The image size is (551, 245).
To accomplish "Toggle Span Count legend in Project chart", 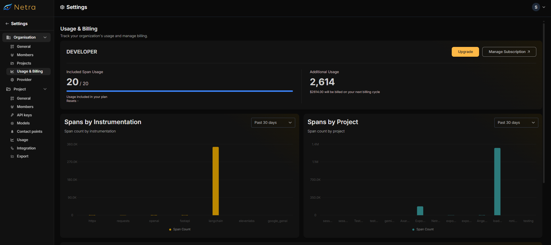I will click(423, 229).
